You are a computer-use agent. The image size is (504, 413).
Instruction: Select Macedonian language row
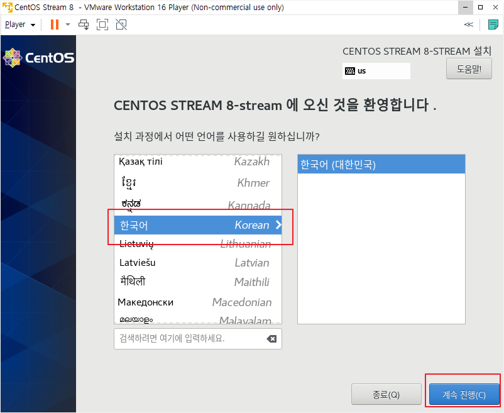click(x=198, y=302)
